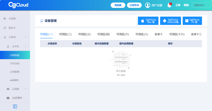Click the 设备管理 page title
The image size is (212, 111).
pyautogui.click(x=51, y=21)
